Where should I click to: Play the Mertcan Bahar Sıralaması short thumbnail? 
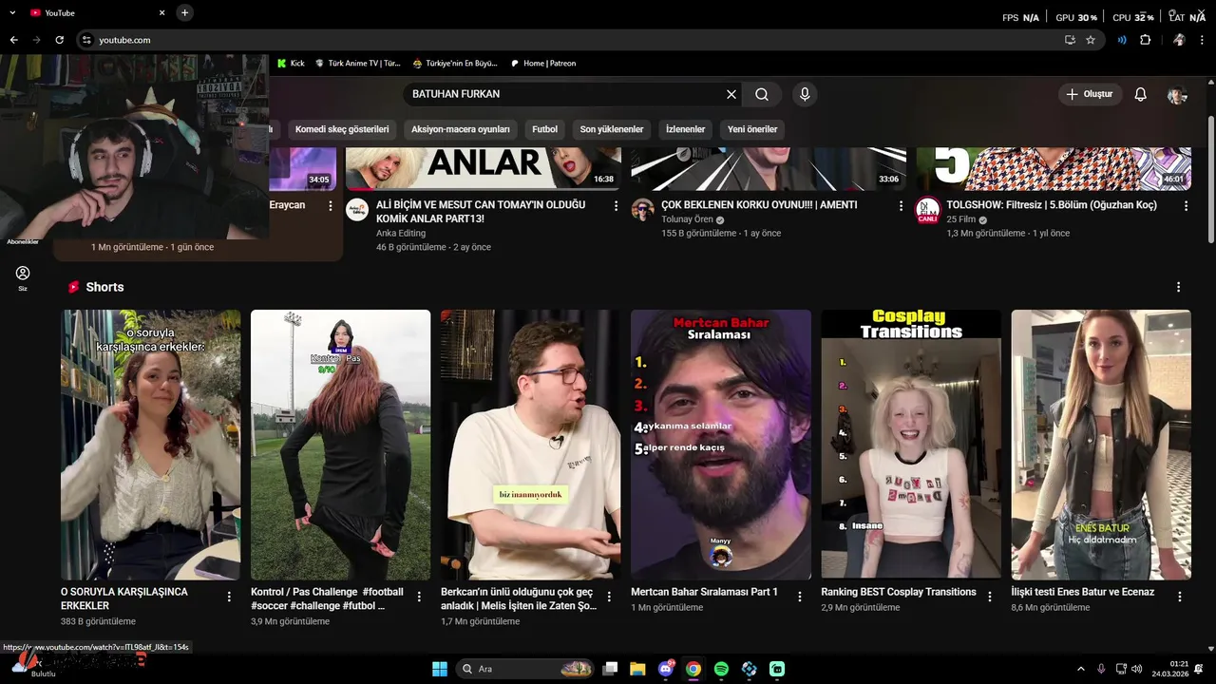(721, 445)
